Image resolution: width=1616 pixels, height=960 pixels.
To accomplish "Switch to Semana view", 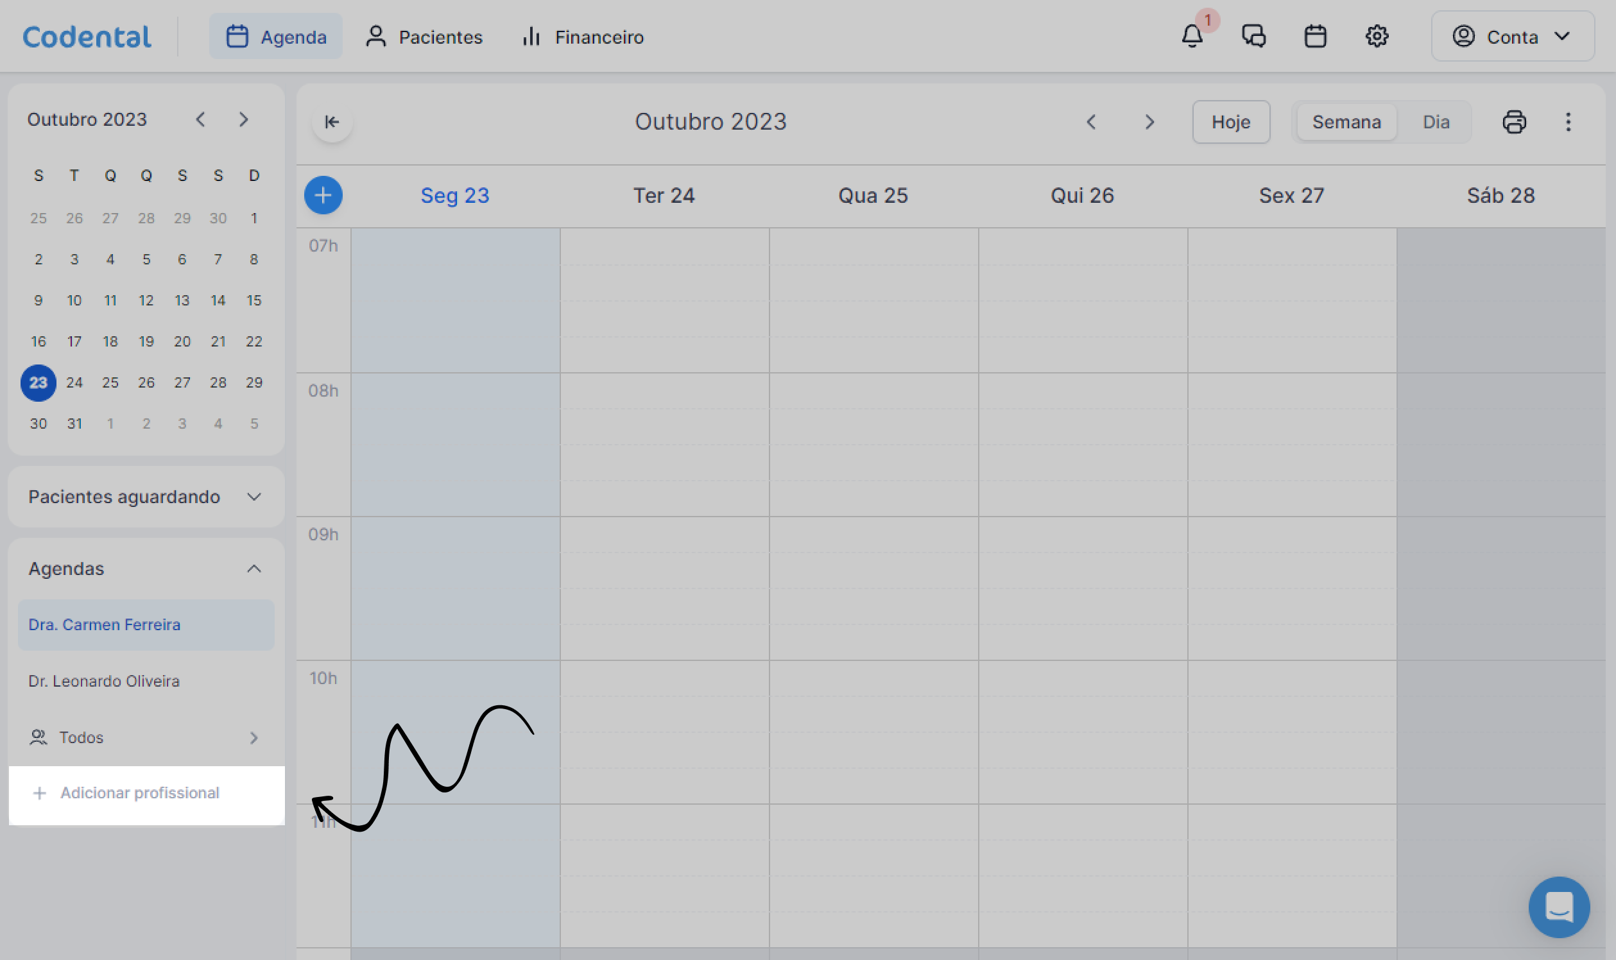I will pos(1346,122).
